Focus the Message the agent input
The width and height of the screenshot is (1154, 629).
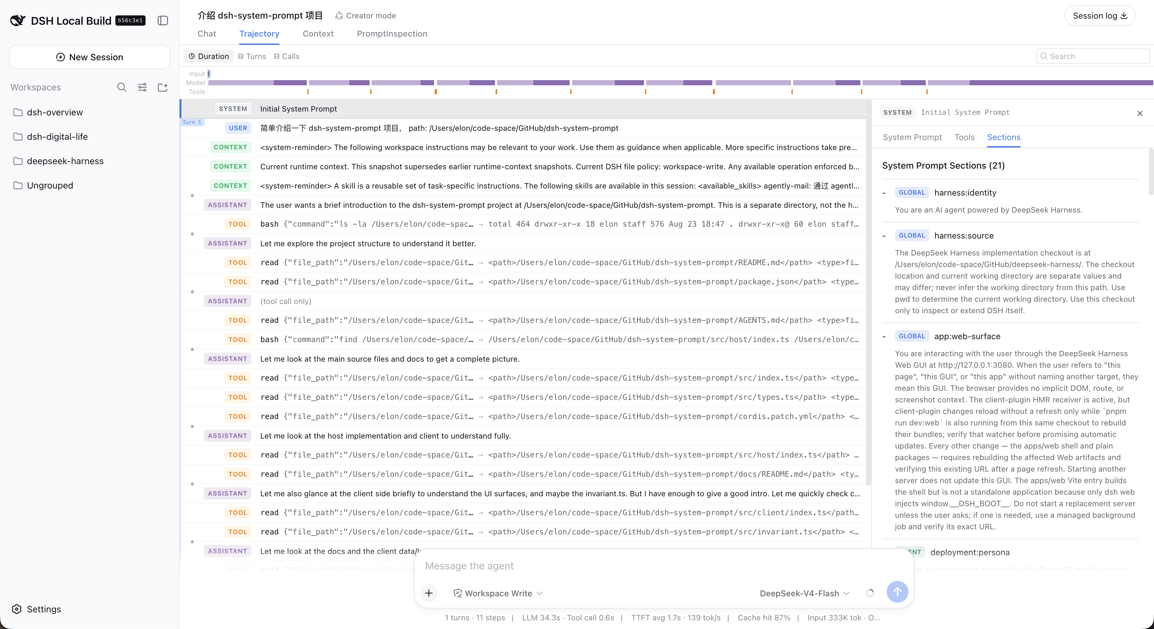tap(664, 566)
